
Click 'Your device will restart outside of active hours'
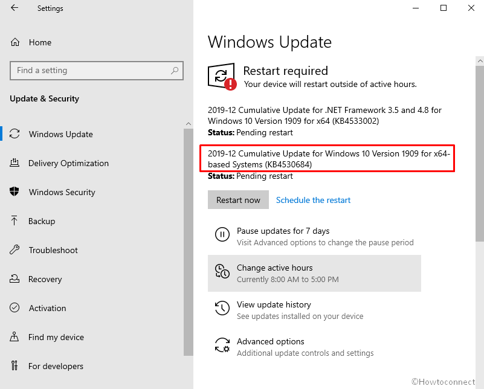pos(330,84)
